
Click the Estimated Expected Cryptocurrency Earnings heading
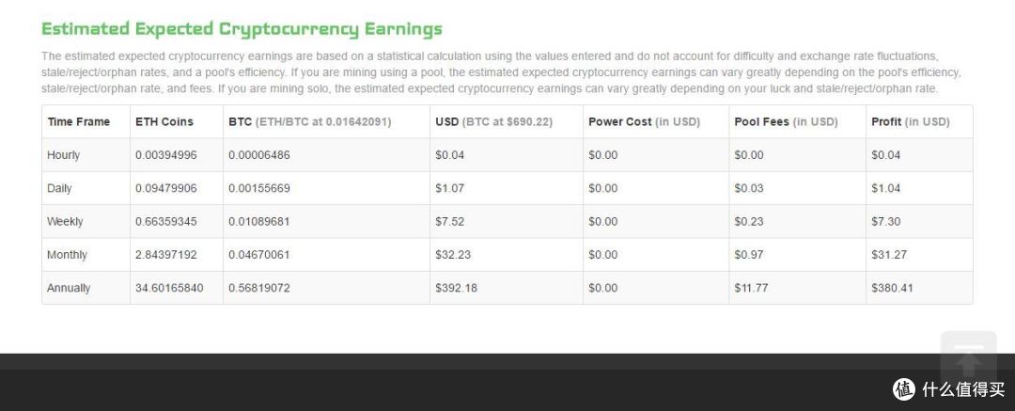(x=242, y=29)
